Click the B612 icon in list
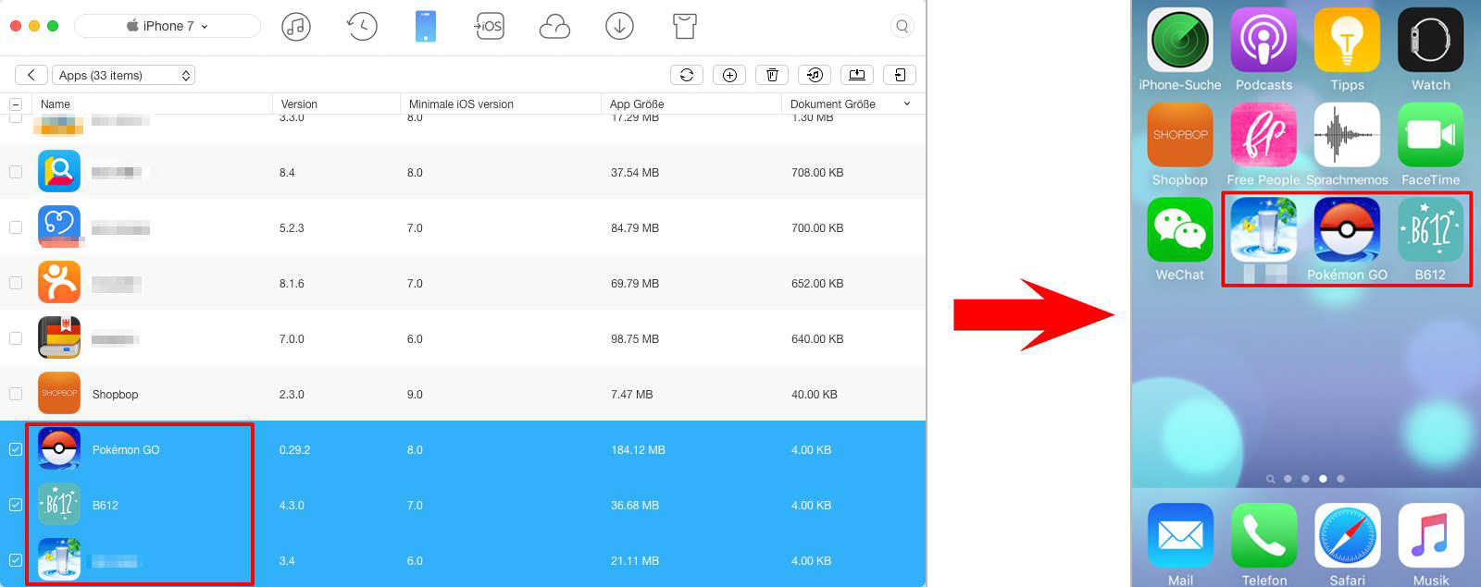This screenshot has width=1481, height=587. [59, 505]
